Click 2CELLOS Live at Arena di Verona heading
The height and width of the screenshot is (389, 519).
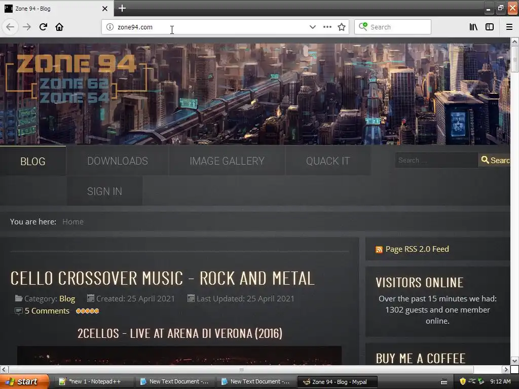tap(180, 333)
